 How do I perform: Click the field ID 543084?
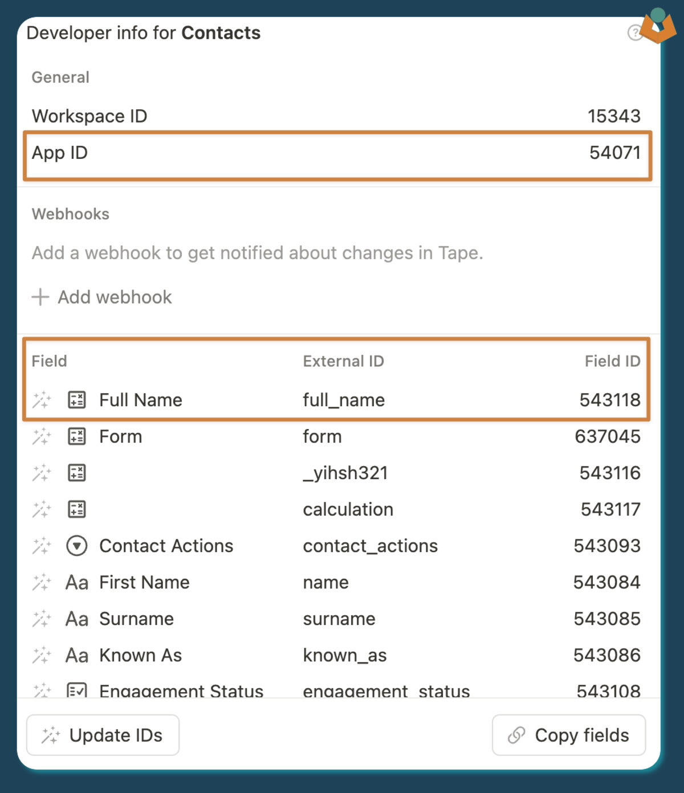click(607, 582)
